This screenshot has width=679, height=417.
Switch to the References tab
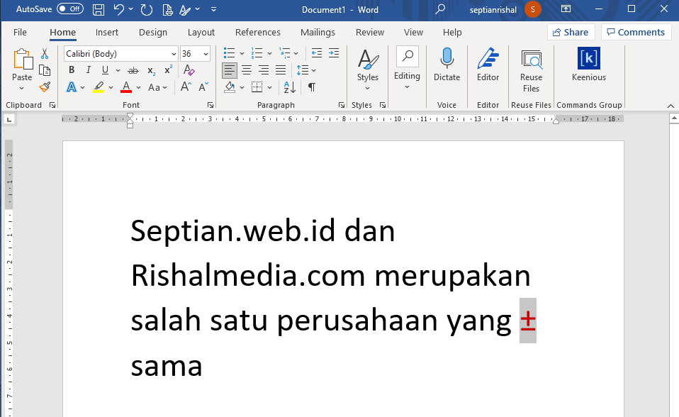[258, 32]
